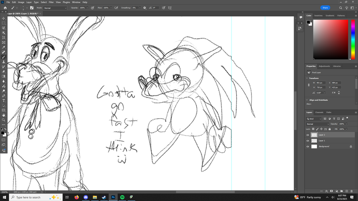Select the Clone Stamp tool
The height and width of the screenshot is (201, 358).
(4, 62)
